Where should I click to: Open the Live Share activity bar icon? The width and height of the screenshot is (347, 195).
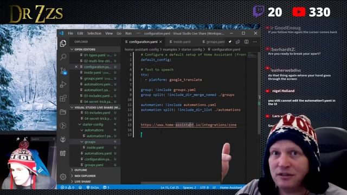click(x=63, y=126)
